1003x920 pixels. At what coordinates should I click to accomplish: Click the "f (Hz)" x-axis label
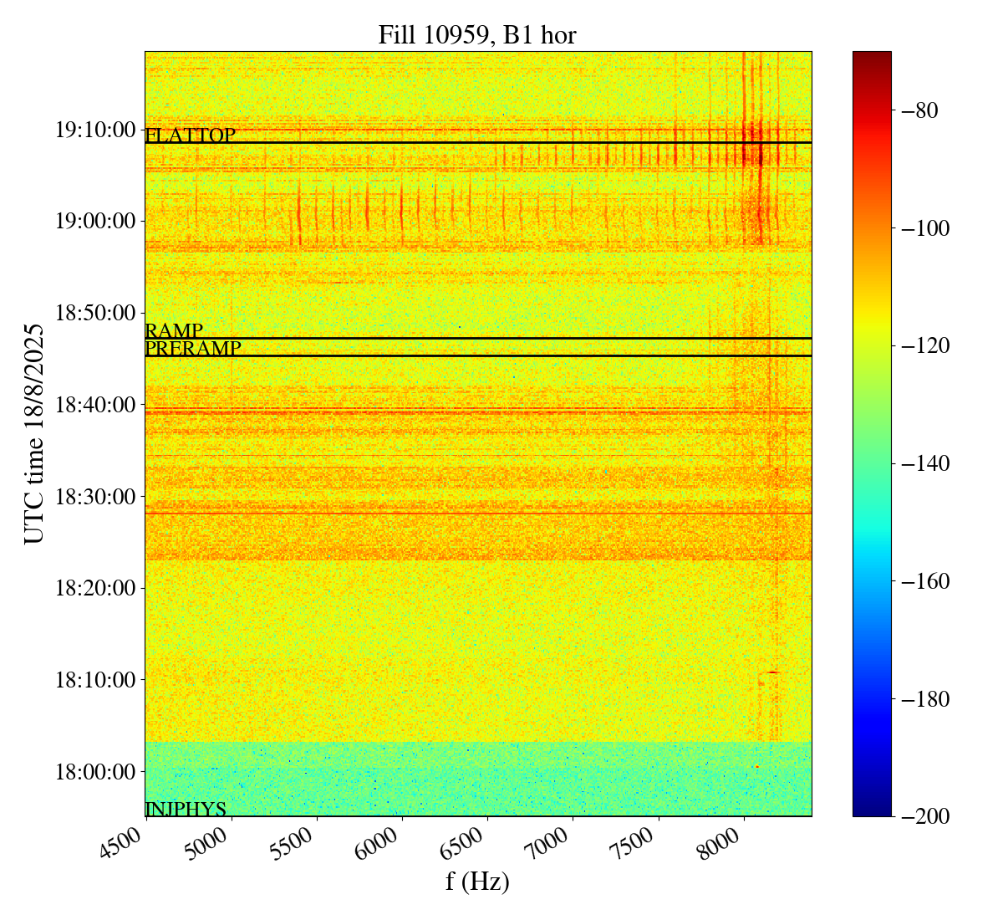click(477, 881)
